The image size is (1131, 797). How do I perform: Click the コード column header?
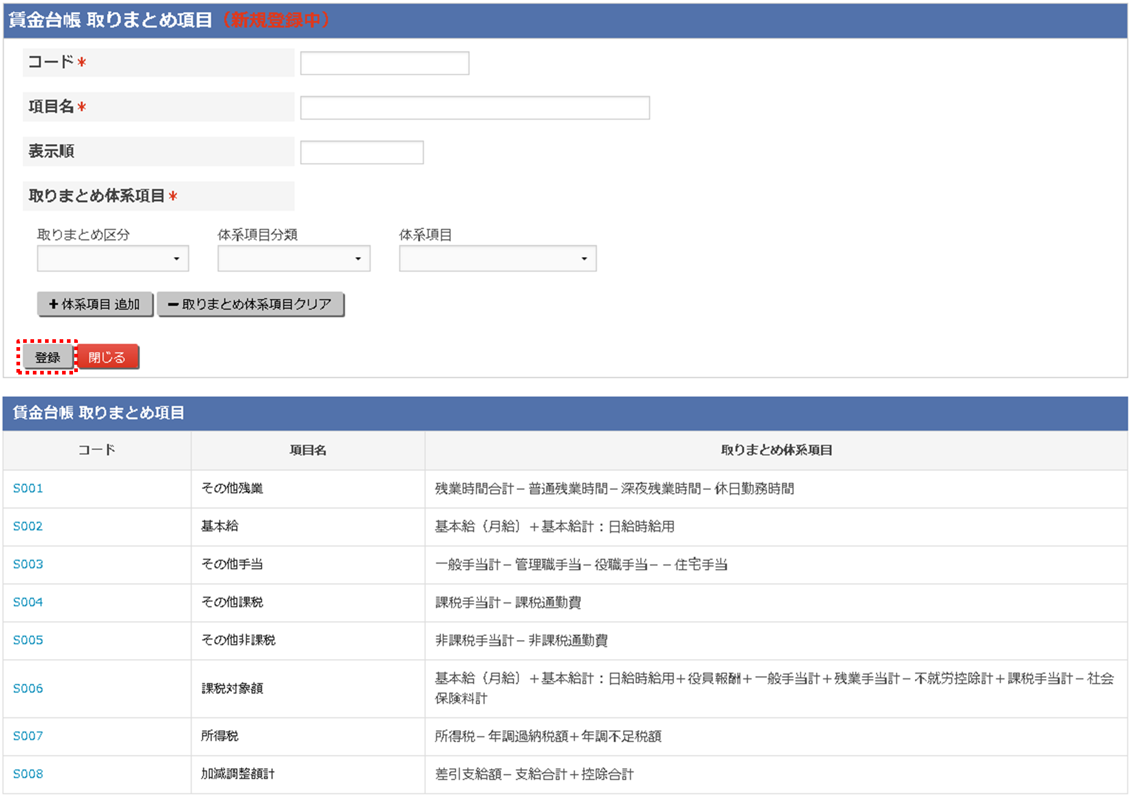pyautogui.click(x=96, y=450)
